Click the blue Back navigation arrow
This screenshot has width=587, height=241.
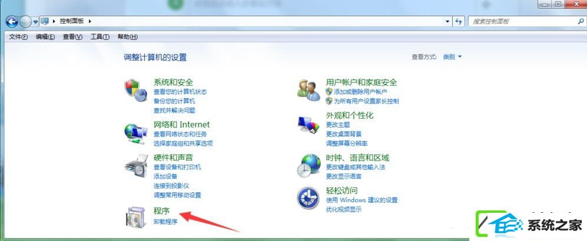pos(12,22)
